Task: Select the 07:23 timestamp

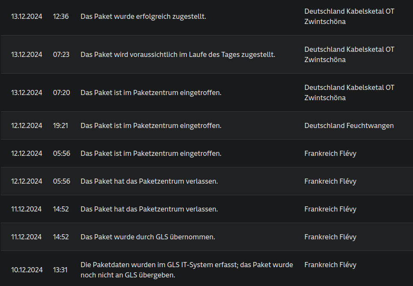Action: 61,55
